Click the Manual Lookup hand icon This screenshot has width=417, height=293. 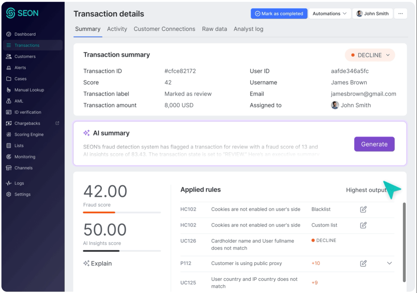[9, 90]
